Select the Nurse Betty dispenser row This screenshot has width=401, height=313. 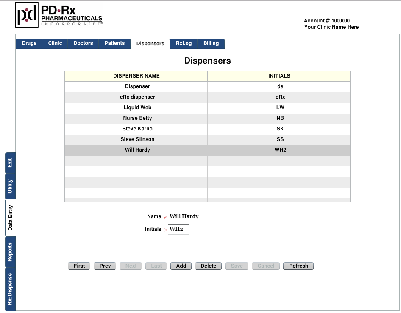tap(137, 118)
